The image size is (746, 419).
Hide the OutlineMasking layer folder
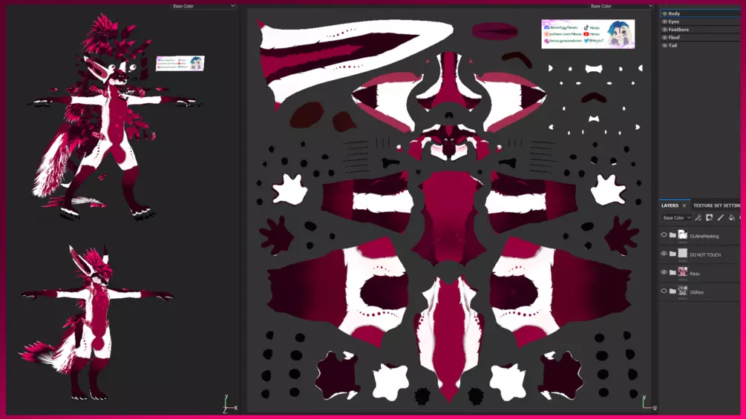tap(664, 234)
